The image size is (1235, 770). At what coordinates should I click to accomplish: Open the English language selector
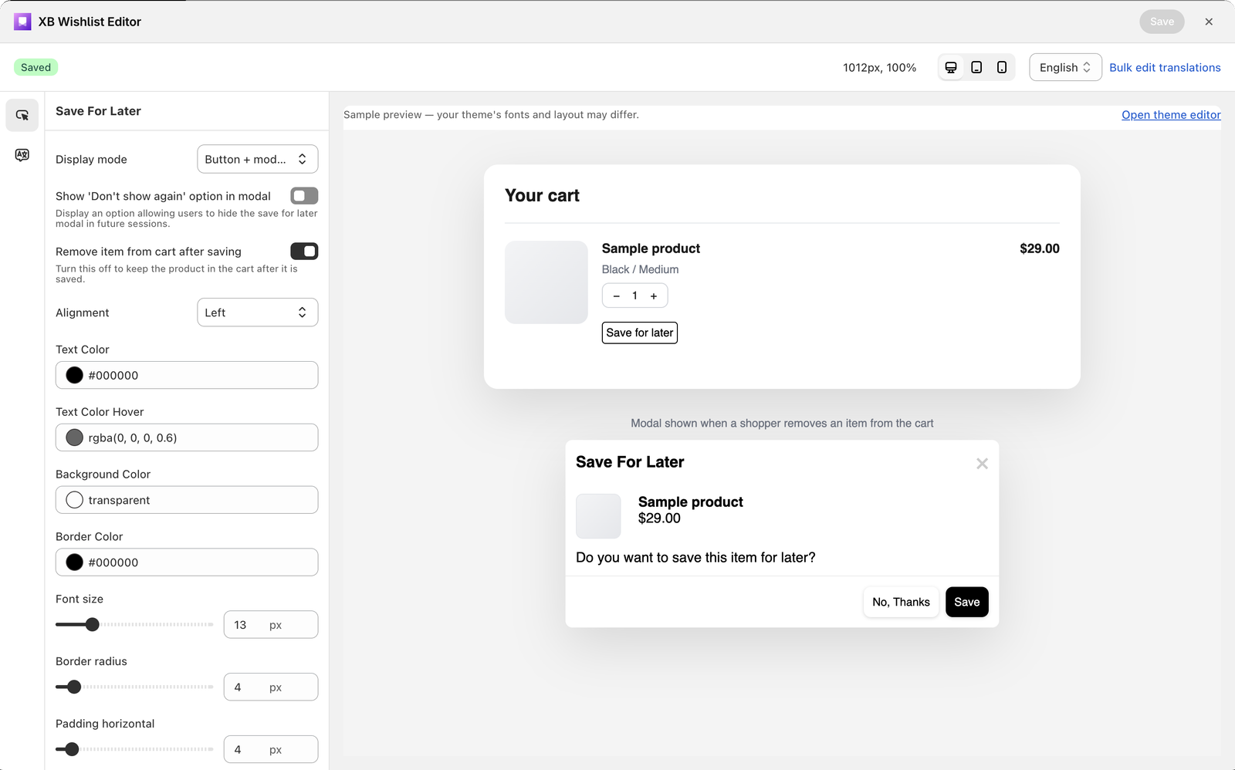(x=1065, y=67)
